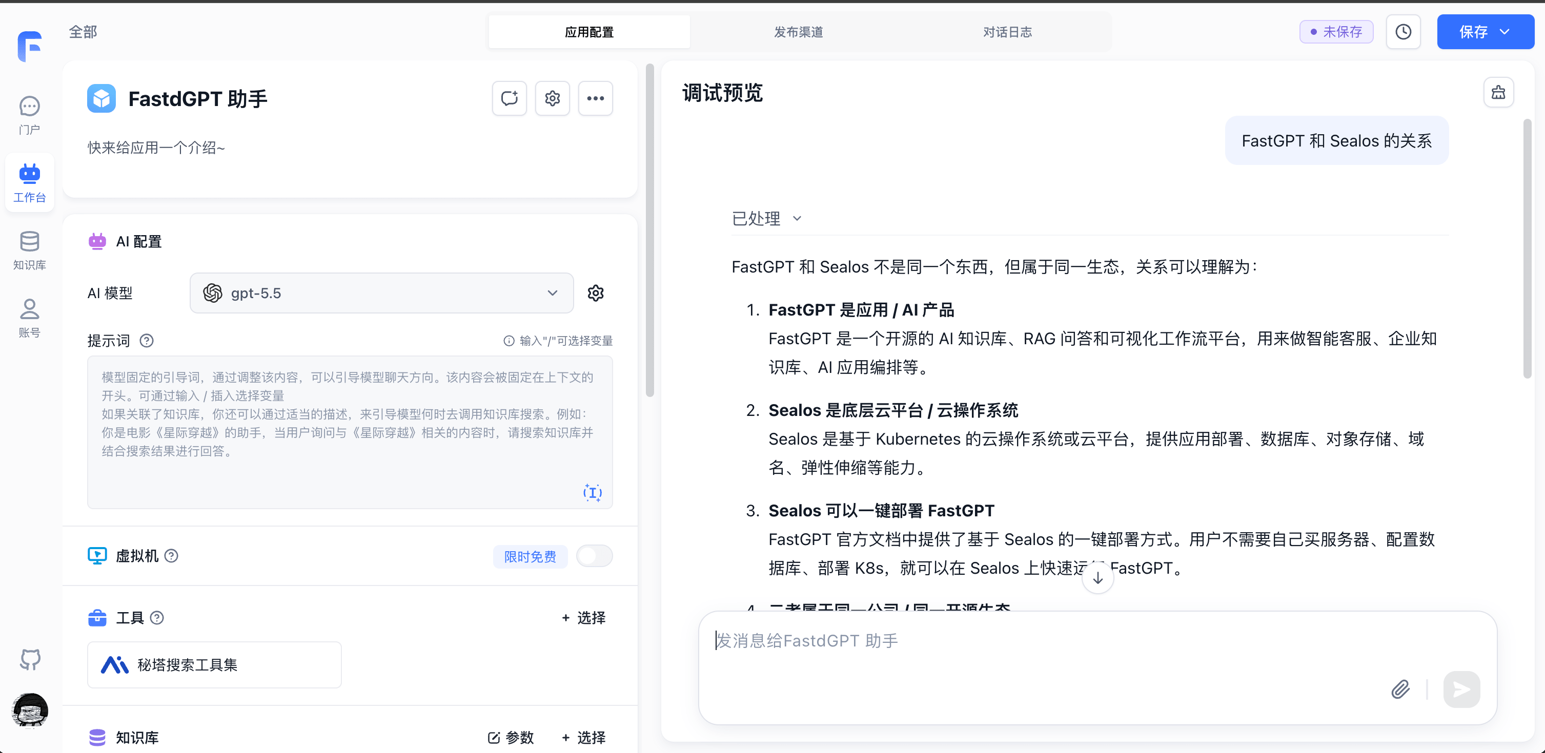The image size is (1545, 753).
Task: Click the user message bubble
Action: click(1336, 140)
